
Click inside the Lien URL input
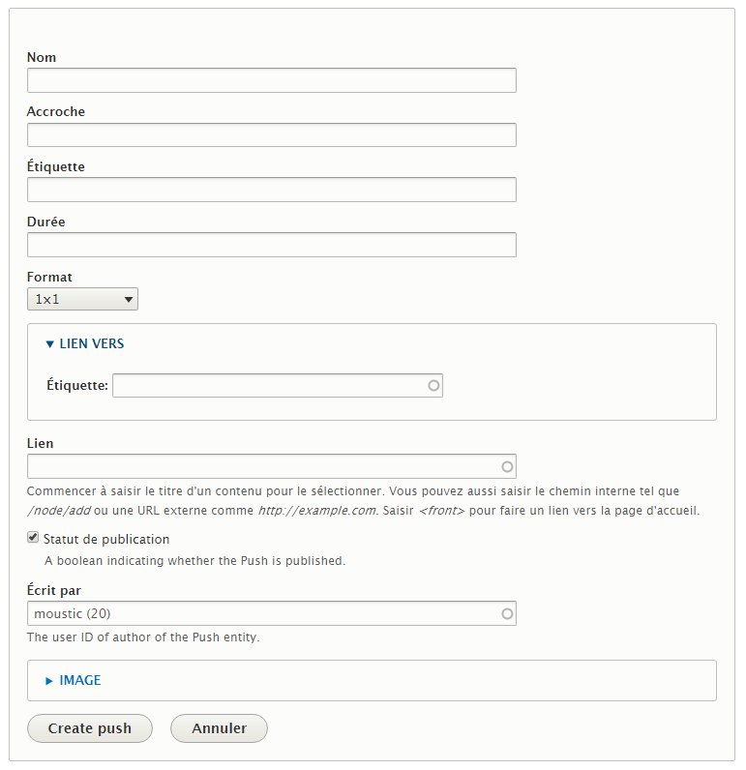(x=263, y=466)
